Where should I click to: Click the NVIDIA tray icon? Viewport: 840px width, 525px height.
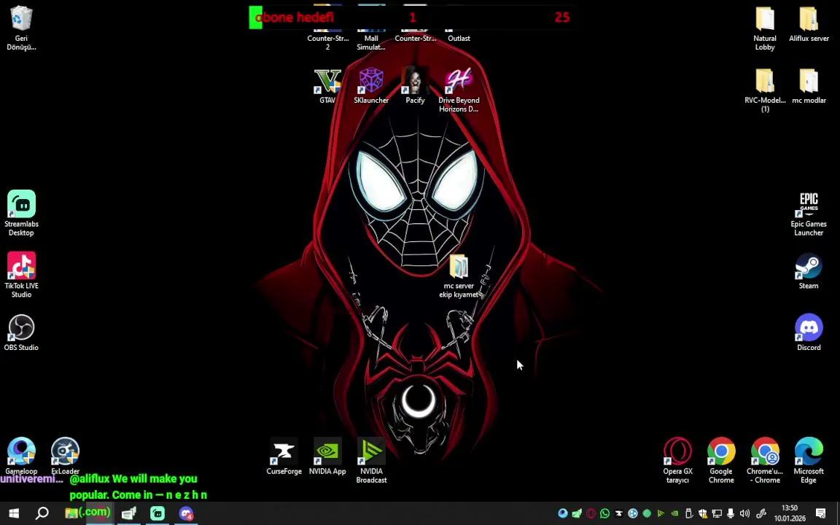(674, 513)
